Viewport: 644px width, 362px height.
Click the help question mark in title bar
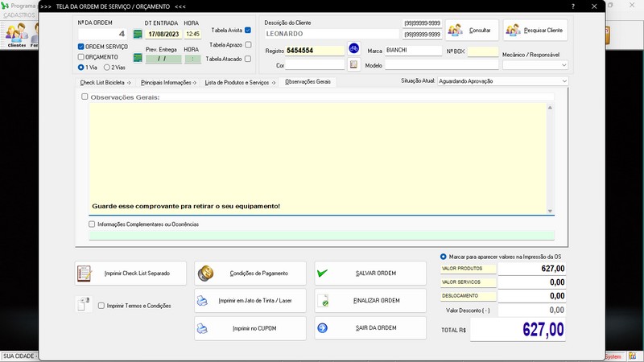(x=573, y=6)
